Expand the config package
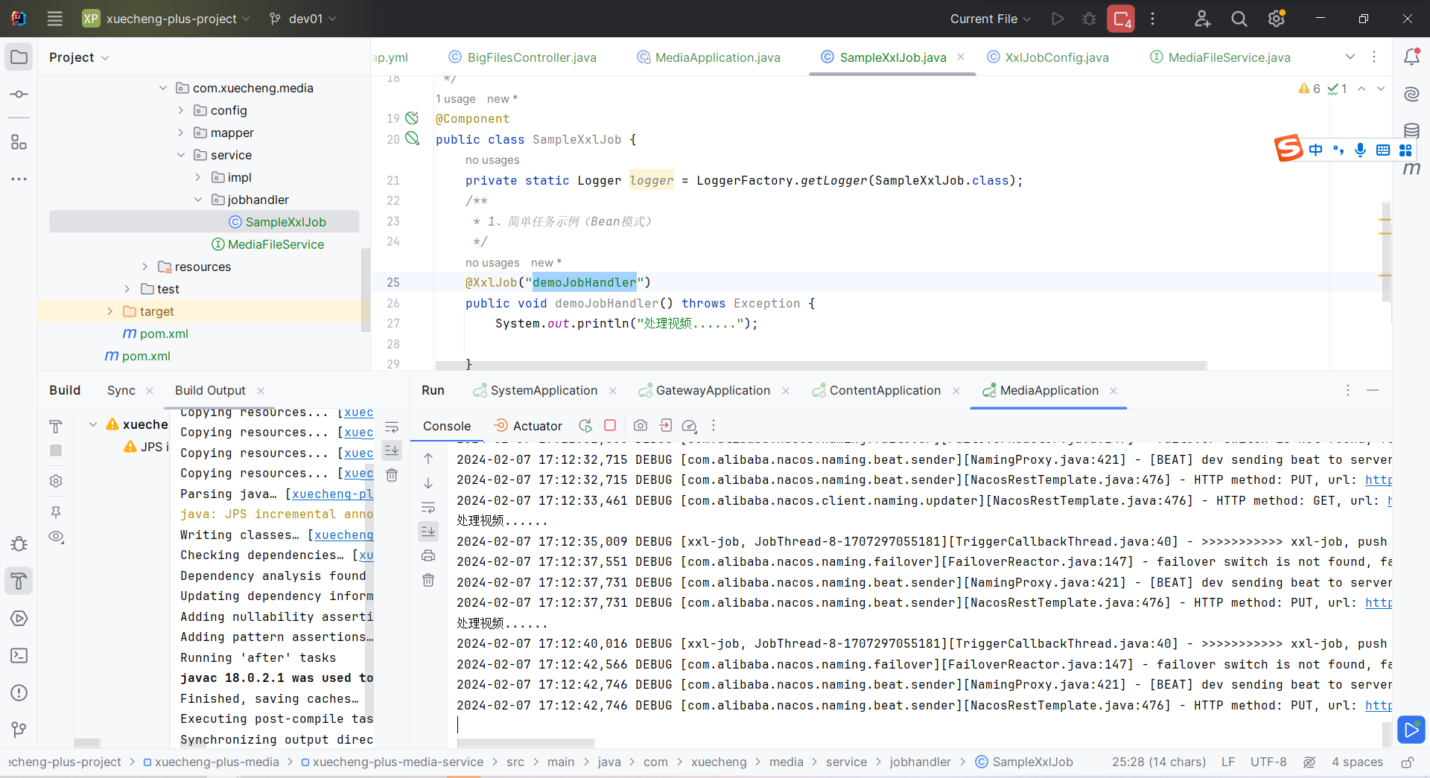Screen dimensions: 1430x778 click(x=181, y=110)
